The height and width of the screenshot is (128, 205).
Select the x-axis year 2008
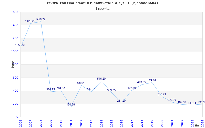pos(41,123)
